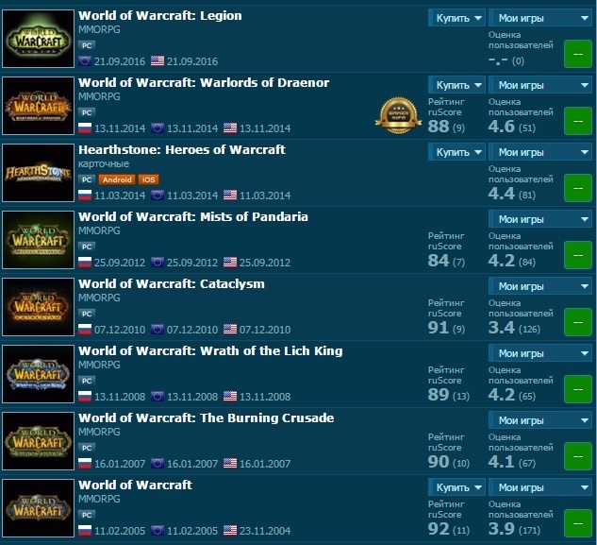Open the Мои игры dropdown for Hearthstone

tap(540, 152)
